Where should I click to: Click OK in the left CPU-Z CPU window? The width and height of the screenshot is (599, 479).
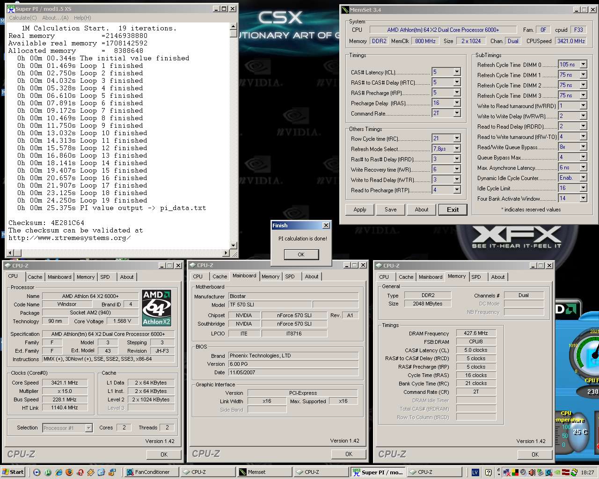point(164,454)
